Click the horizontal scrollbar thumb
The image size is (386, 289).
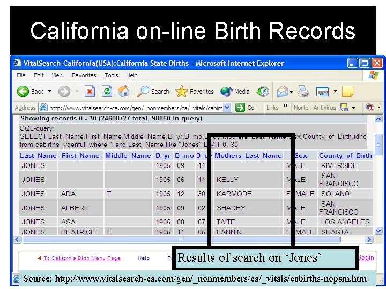(181, 239)
